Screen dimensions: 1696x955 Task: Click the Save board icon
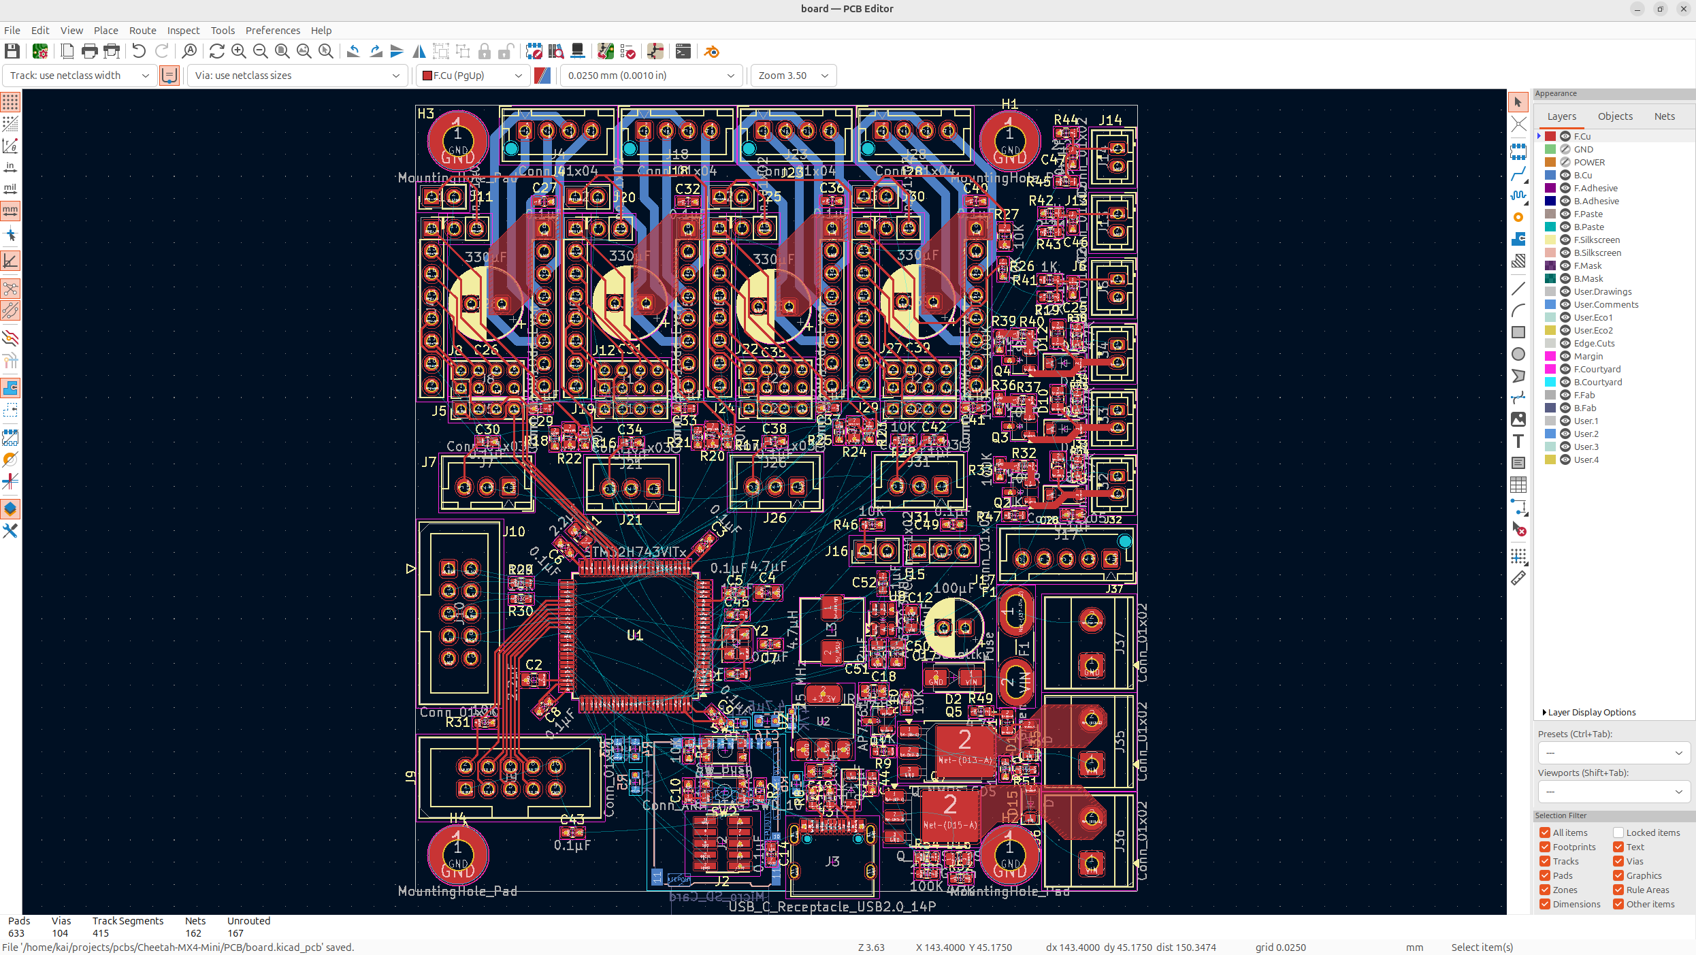[x=12, y=51]
